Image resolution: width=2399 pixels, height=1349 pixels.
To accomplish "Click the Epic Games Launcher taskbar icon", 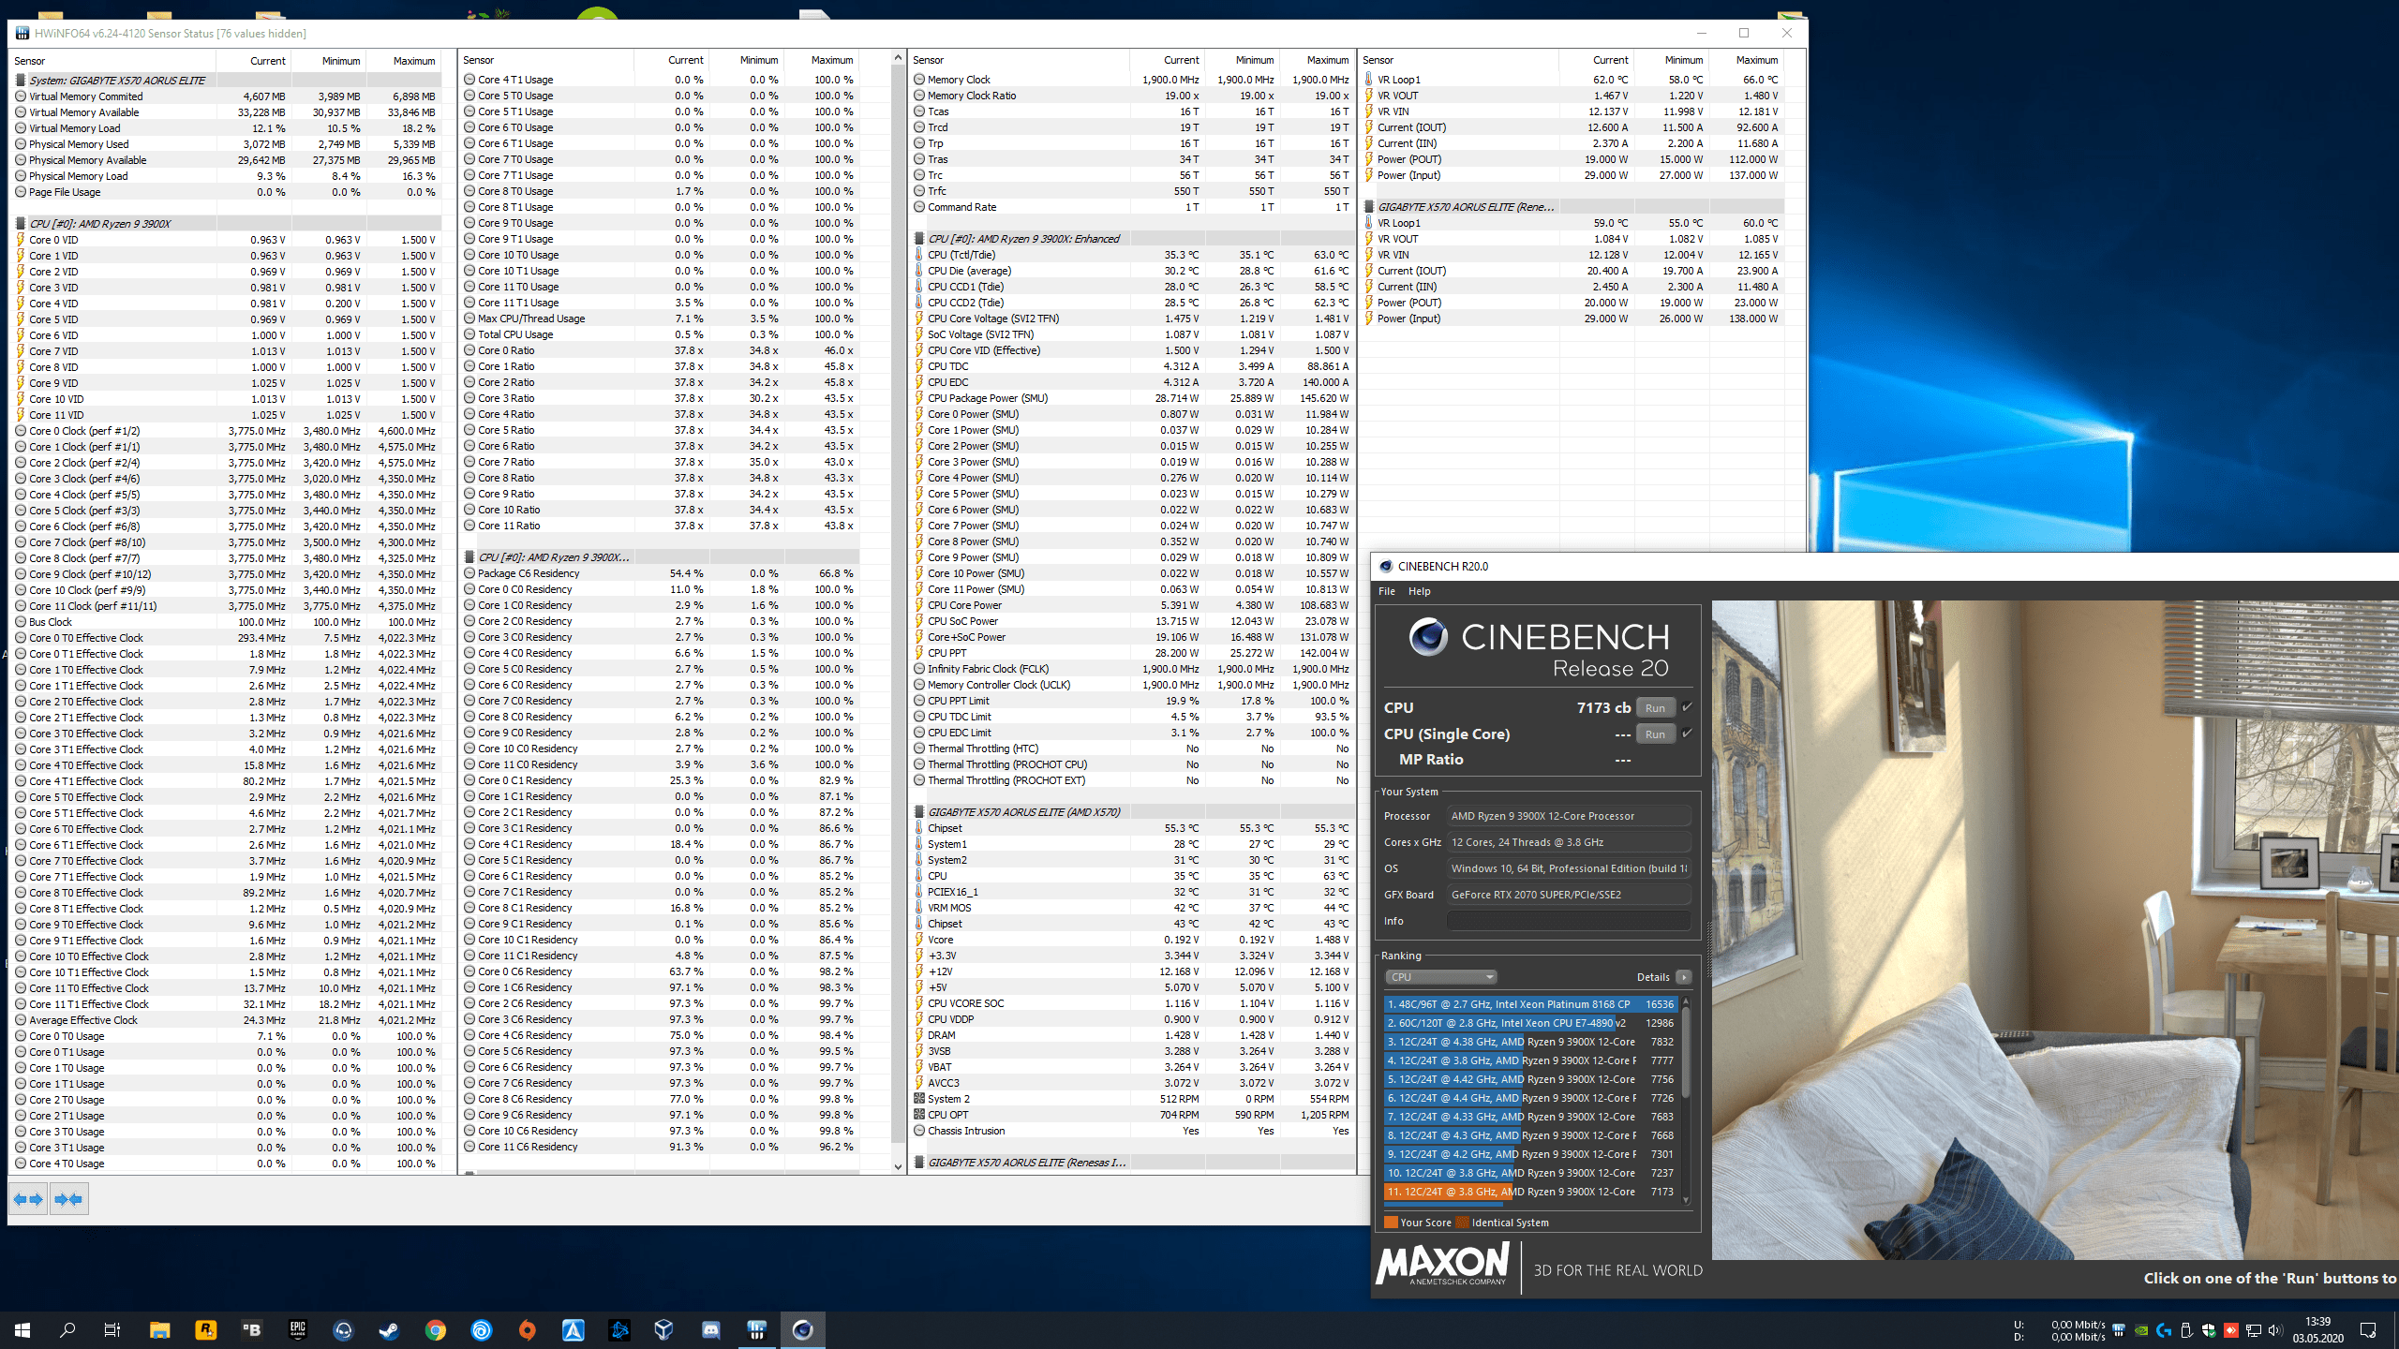I will [x=297, y=1329].
